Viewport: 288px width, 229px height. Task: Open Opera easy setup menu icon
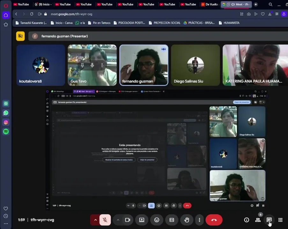[x=277, y=14]
